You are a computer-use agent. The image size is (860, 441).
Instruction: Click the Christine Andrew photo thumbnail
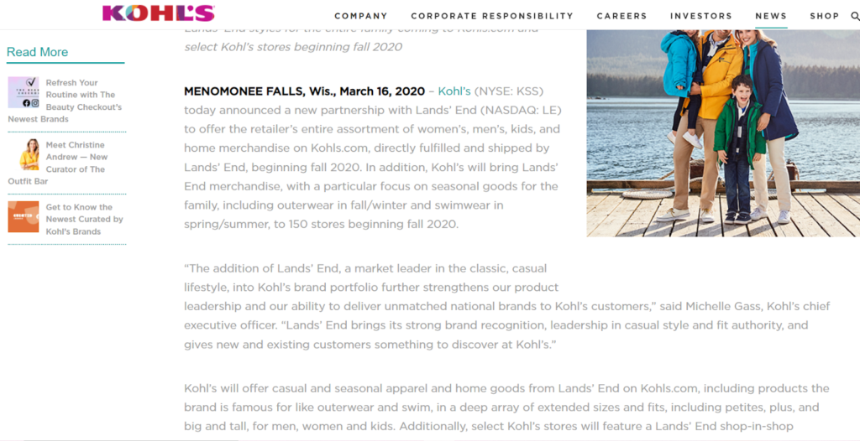coord(30,154)
